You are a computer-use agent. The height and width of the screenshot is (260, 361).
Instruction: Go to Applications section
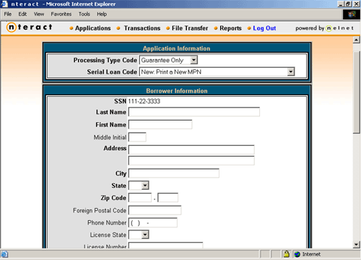[x=92, y=28]
